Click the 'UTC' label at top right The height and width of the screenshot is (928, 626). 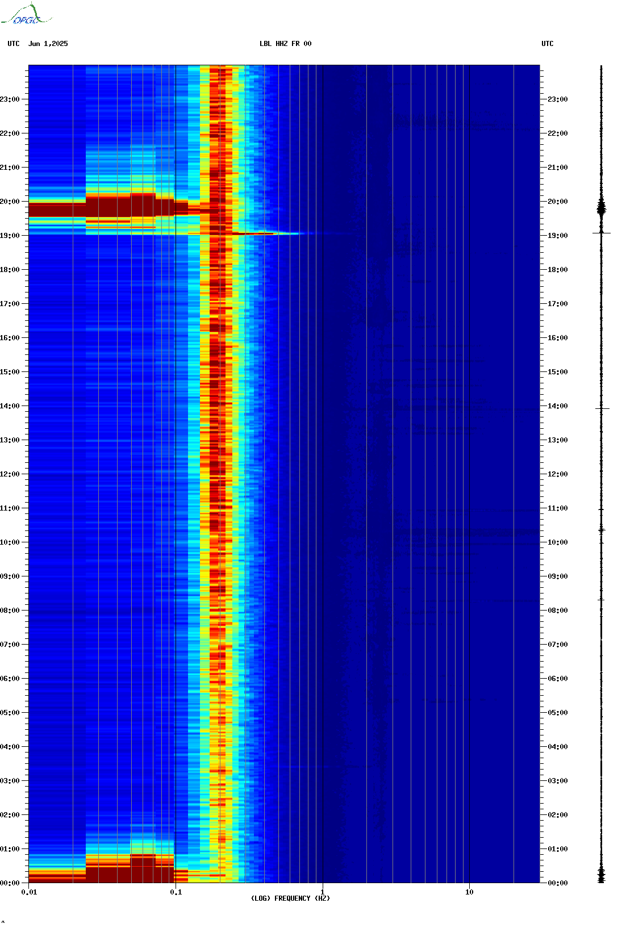click(x=548, y=44)
